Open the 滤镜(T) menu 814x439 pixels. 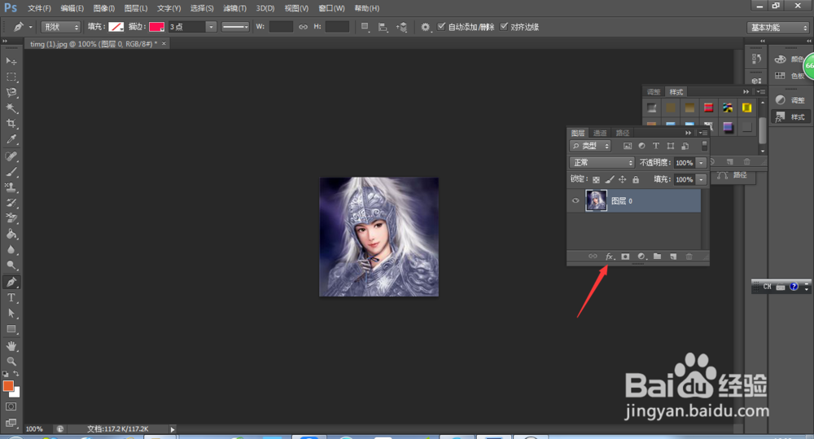pos(234,8)
